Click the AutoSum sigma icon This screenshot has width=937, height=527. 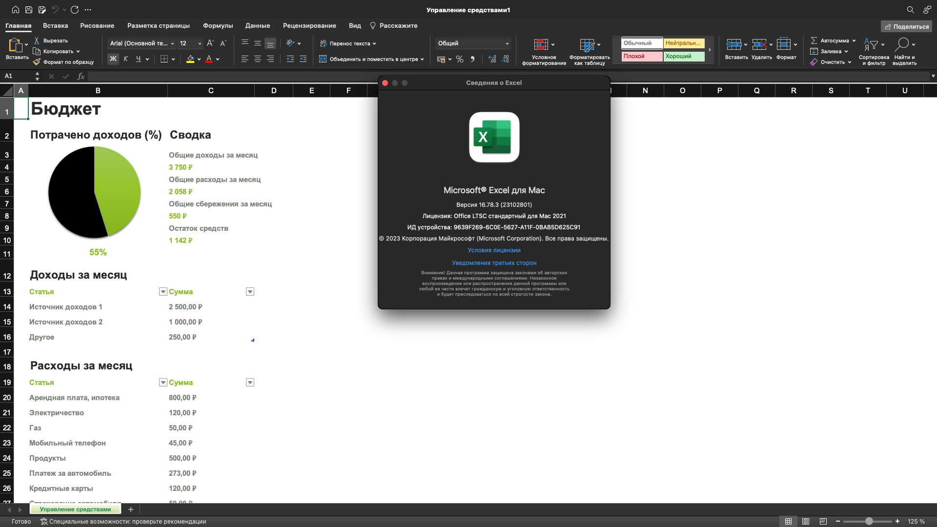tap(814, 41)
